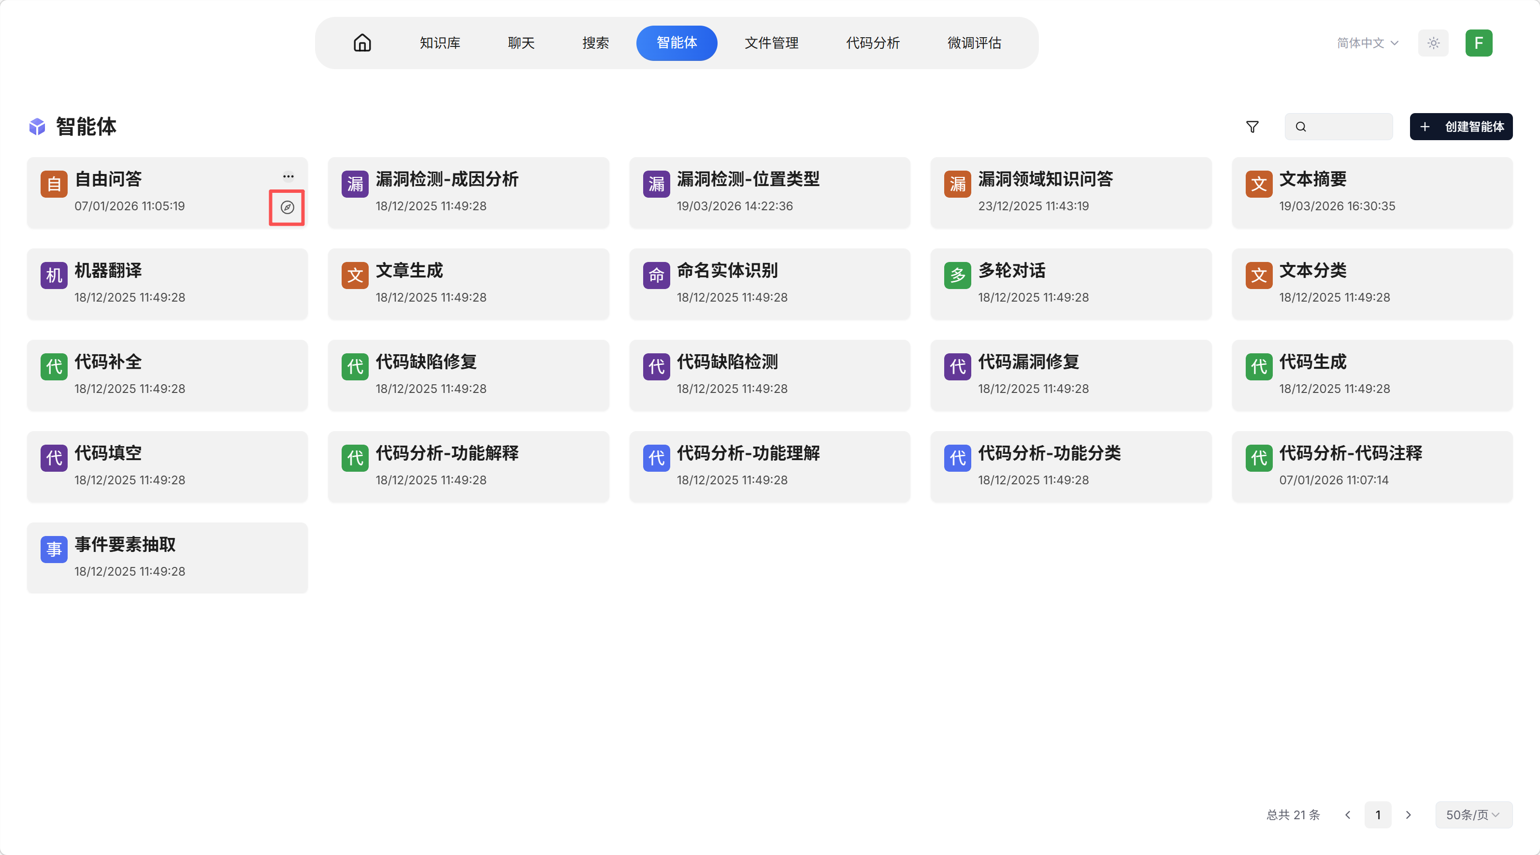Image resolution: width=1540 pixels, height=855 pixels.
Task: Go to previous page with left chevron
Action: click(x=1348, y=814)
